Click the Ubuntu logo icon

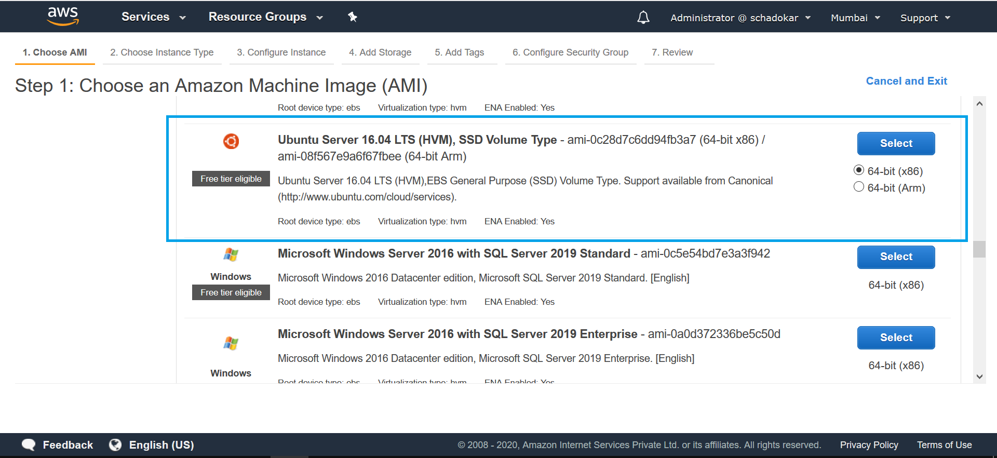pyautogui.click(x=231, y=141)
